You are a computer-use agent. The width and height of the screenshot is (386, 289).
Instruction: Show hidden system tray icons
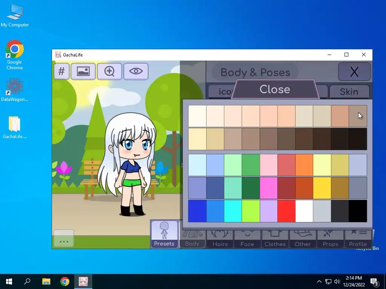tap(319, 281)
